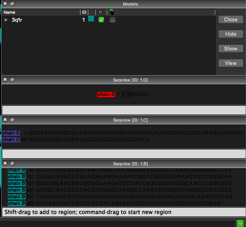The width and height of the screenshot is (246, 227).
Task: Undock the Seqview ID: 1.C panel
Action: coord(12,120)
